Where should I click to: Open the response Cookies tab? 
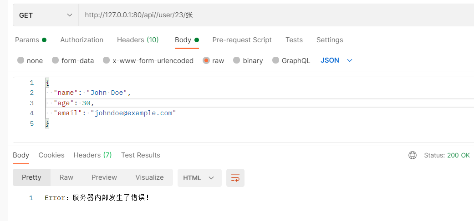coord(51,155)
